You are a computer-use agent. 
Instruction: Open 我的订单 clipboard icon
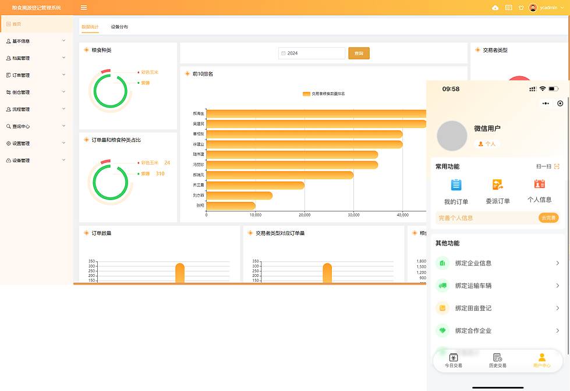click(456, 185)
